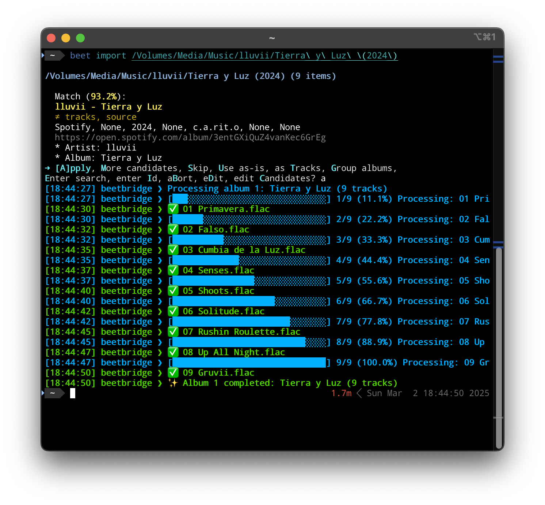
Task: Click the checkmark beside 08 Up All Night.flac
Action: tap(173, 352)
